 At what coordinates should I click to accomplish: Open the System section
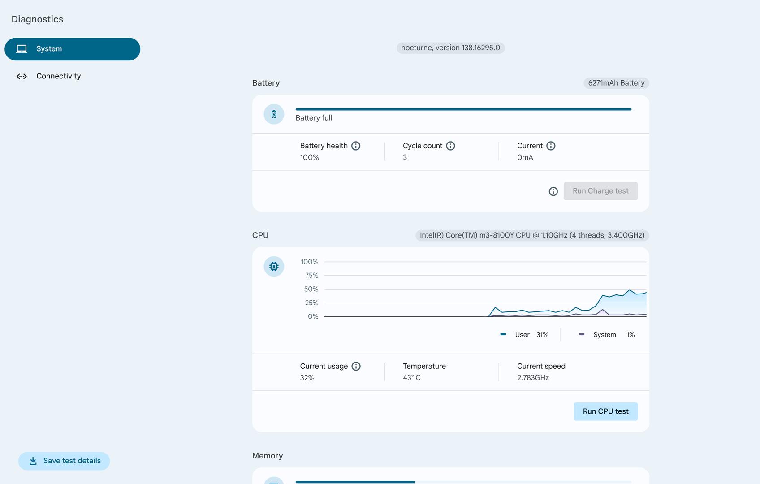(x=72, y=49)
